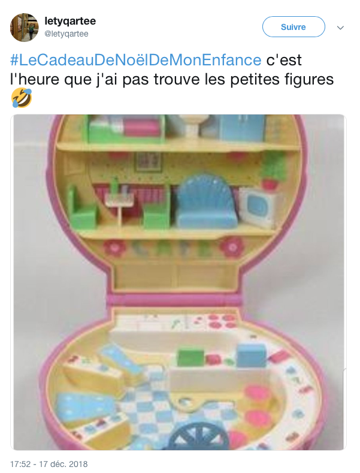
Task: Click the green potted plant in the photo
Action: coord(272,170)
